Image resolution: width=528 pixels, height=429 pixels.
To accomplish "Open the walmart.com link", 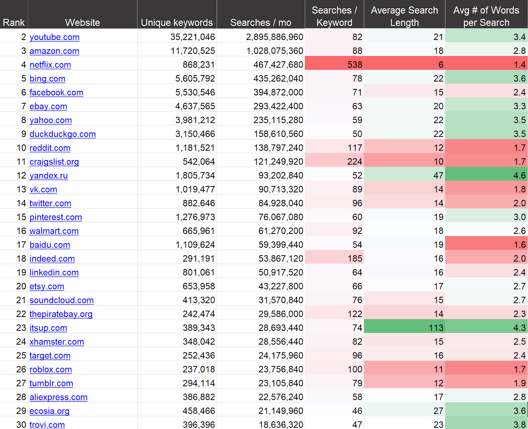I will tap(54, 231).
